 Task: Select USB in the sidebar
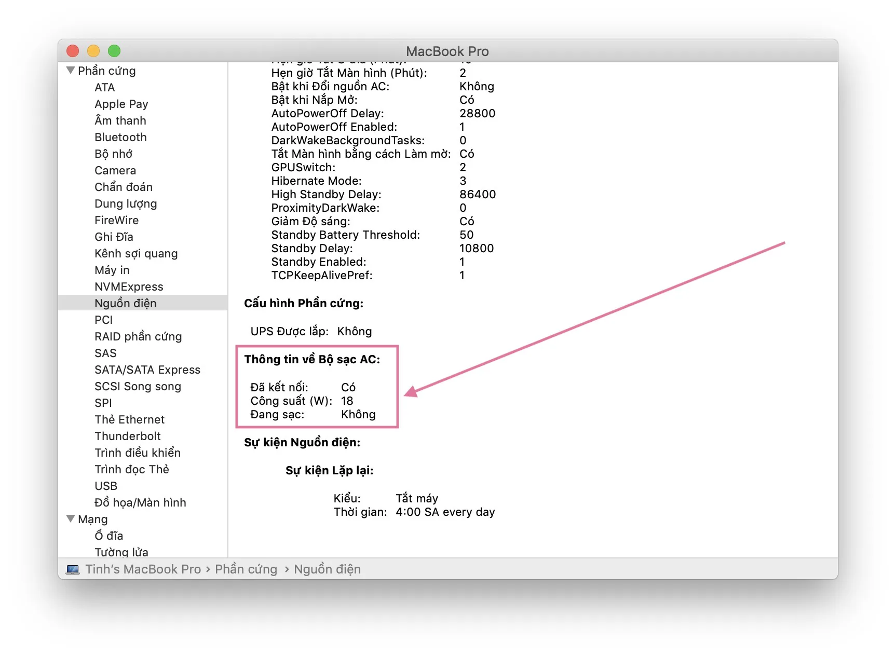106,486
